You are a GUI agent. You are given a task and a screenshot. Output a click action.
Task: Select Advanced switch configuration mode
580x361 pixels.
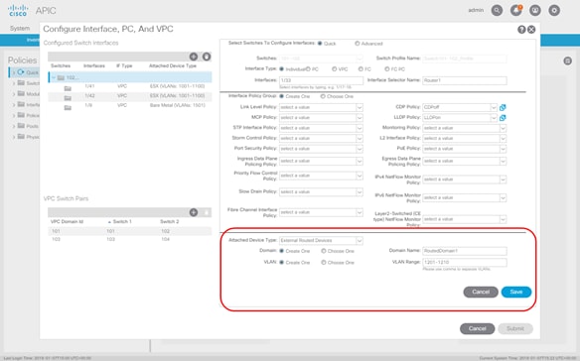(358, 44)
